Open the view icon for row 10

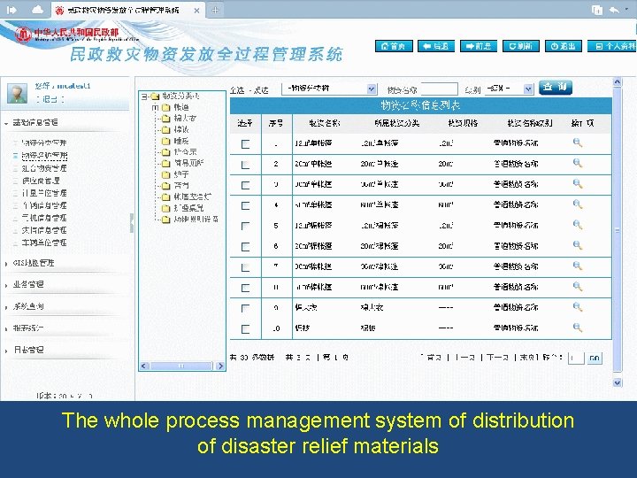click(577, 328)
